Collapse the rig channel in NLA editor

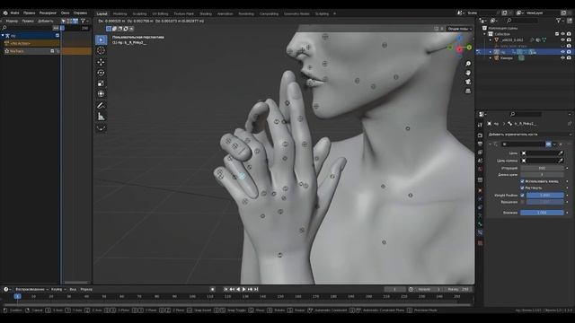coord(3,36)
